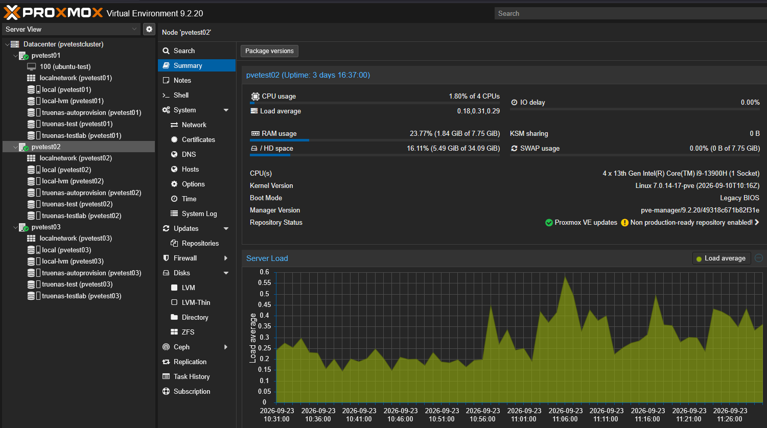Screen dimensions: 767x428
Task: Click the Proxmox logo
Action: pyautogui.click(x=54, y=13)
